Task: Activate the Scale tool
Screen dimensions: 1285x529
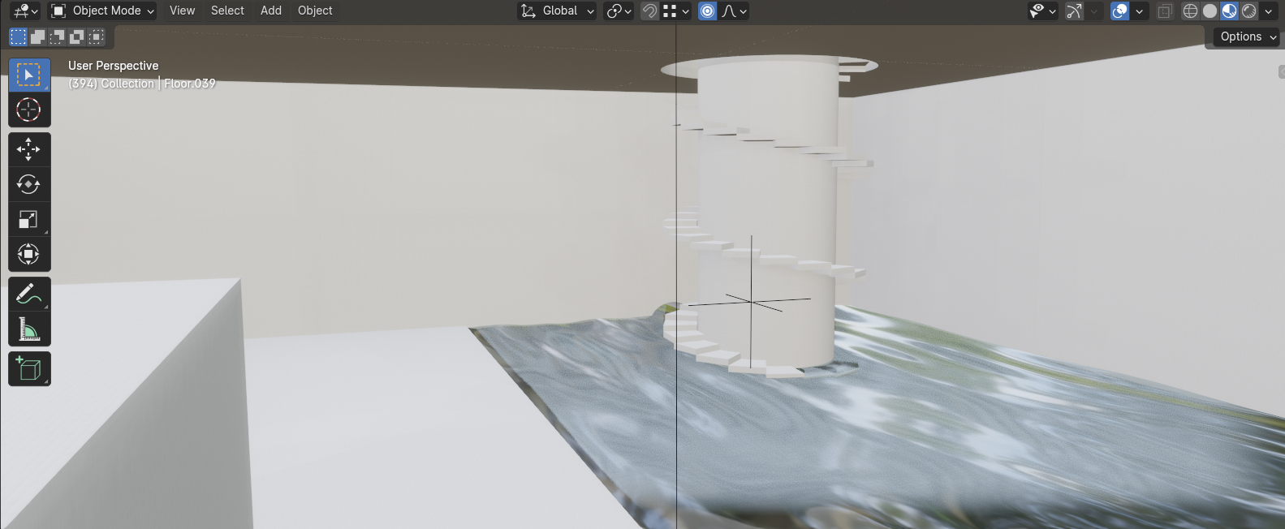Action: (x=29, y=219)
